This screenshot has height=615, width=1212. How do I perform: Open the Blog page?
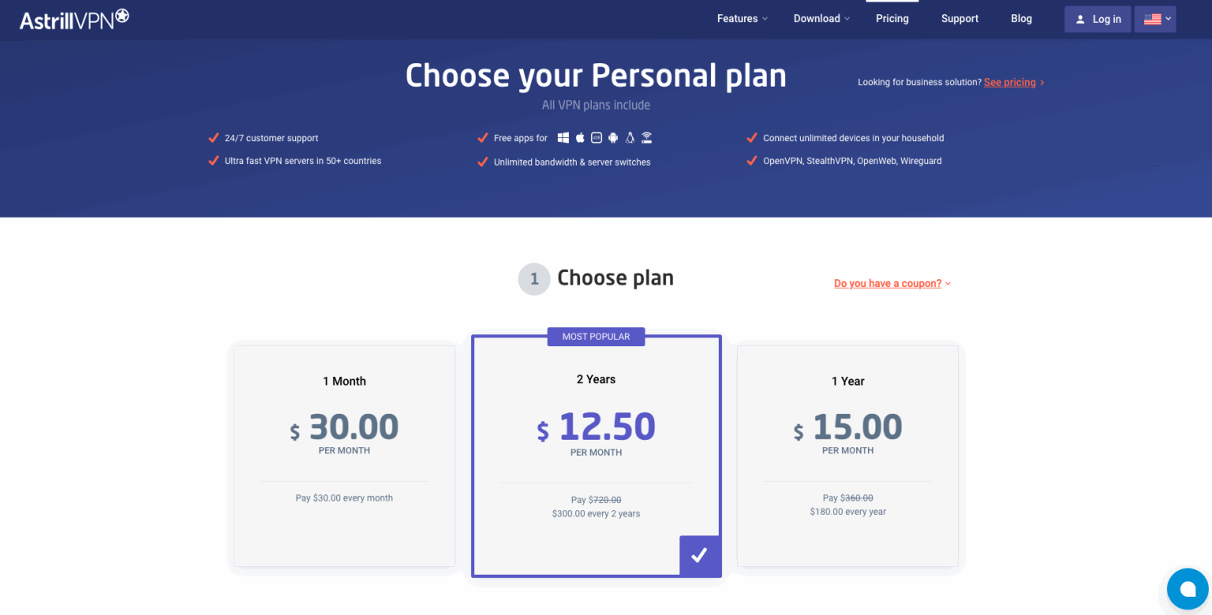pos(1021,18)
